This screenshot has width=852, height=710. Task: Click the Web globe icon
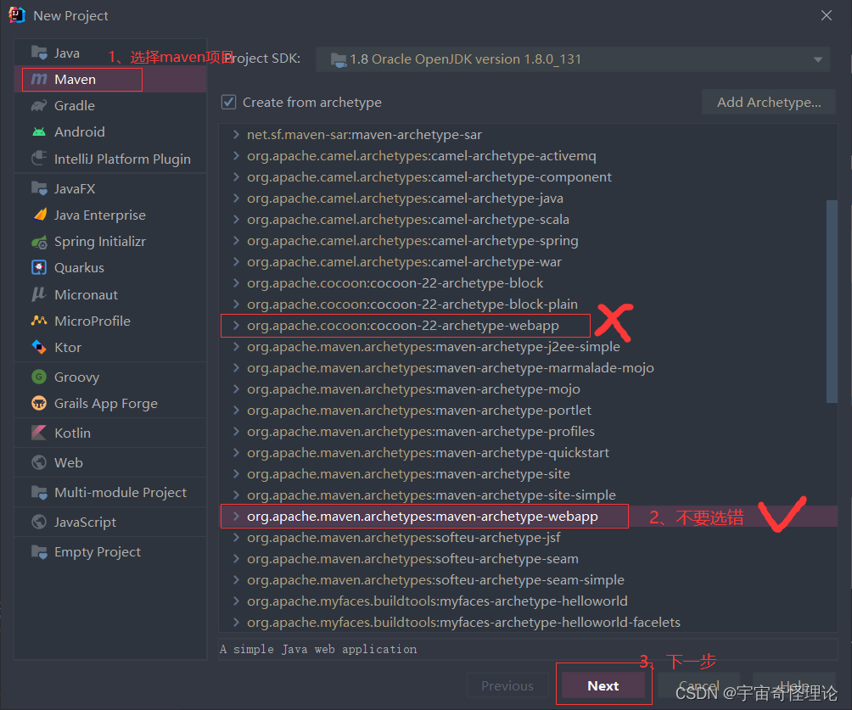[x=39, y=462]
